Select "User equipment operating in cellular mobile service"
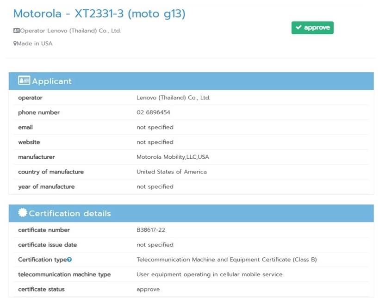The width and height of the screenshot is (379, 298). click(x=210, y=274)
